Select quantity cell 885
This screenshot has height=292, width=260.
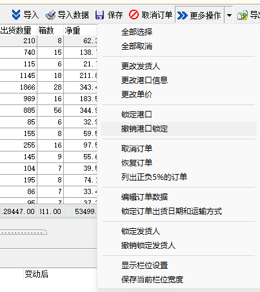tap(19, 110)
